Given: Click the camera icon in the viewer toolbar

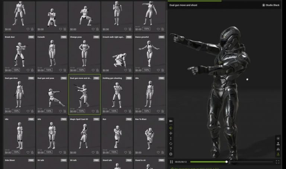Looking at the screenshot, I should tap(171, 121).
